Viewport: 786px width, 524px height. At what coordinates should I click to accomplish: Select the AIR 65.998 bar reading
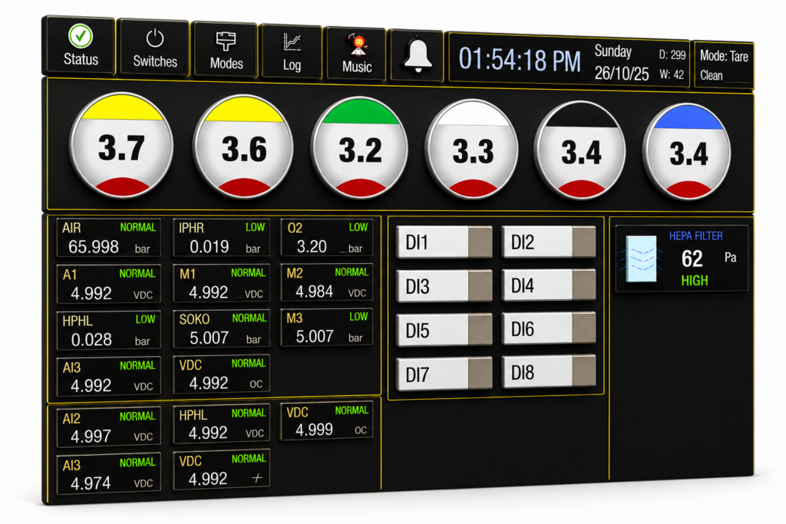coord(109,238)
